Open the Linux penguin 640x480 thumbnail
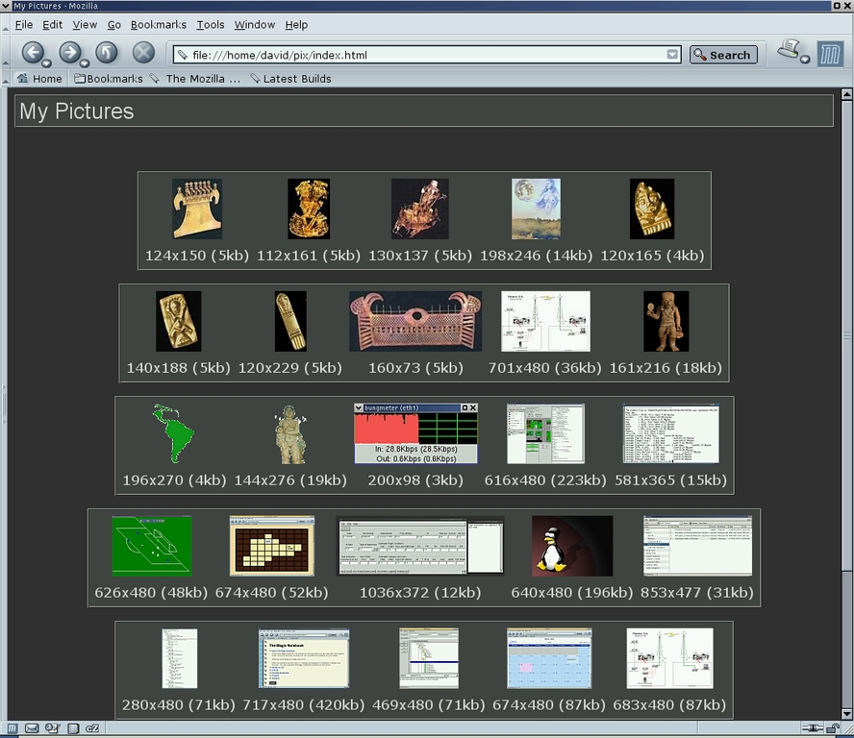This screenshot has height=738, width=854. (x=572, y=546)
